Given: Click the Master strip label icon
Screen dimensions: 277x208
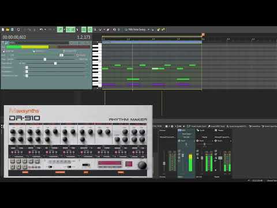Looking at the screenshot, I should [x=216, y=131].
